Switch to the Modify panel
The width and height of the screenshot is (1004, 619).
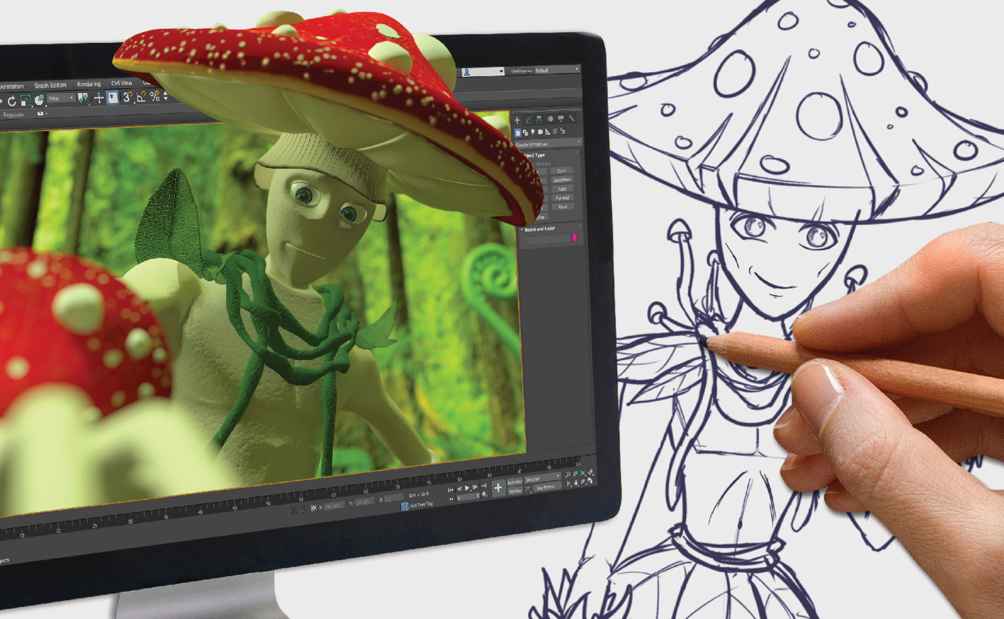click(x=528, y=120)
